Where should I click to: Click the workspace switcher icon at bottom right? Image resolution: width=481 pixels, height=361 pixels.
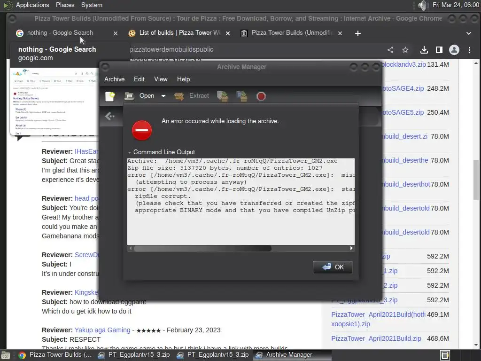tap(445, 355)
